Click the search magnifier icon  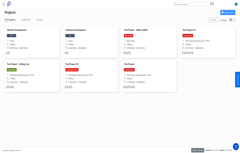tap(175, 4)
